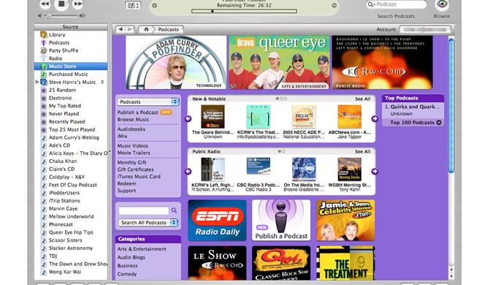Open the Podcasts genre dropdown

148,102
